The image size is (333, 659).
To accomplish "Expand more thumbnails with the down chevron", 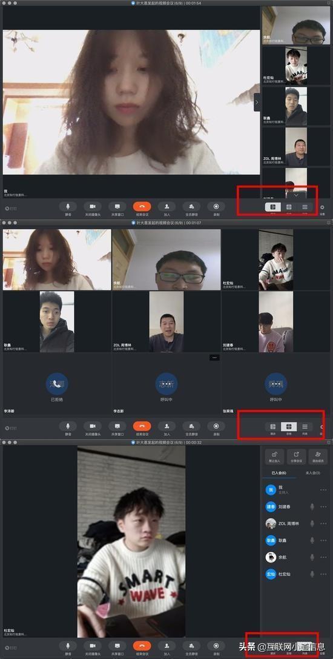I will (297, 195).
